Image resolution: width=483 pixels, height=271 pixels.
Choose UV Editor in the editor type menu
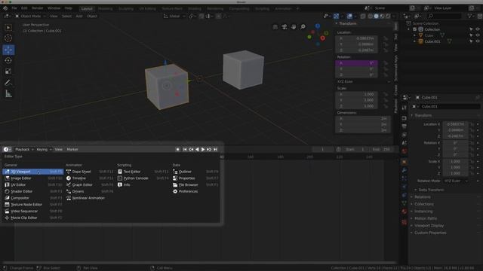(33, 184)
